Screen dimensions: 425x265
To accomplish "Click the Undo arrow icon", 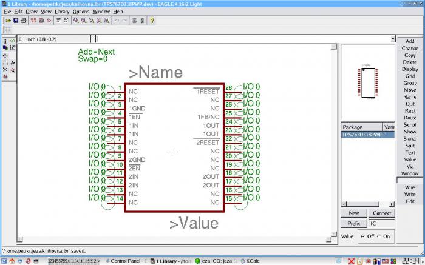I will (117, 21).
